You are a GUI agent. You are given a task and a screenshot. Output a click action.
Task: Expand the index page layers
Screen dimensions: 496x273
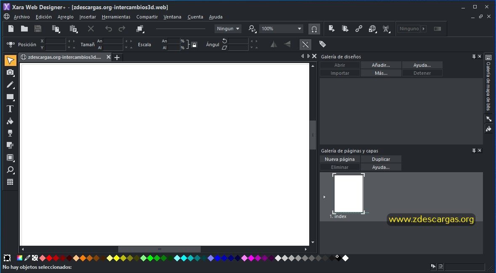324,197
